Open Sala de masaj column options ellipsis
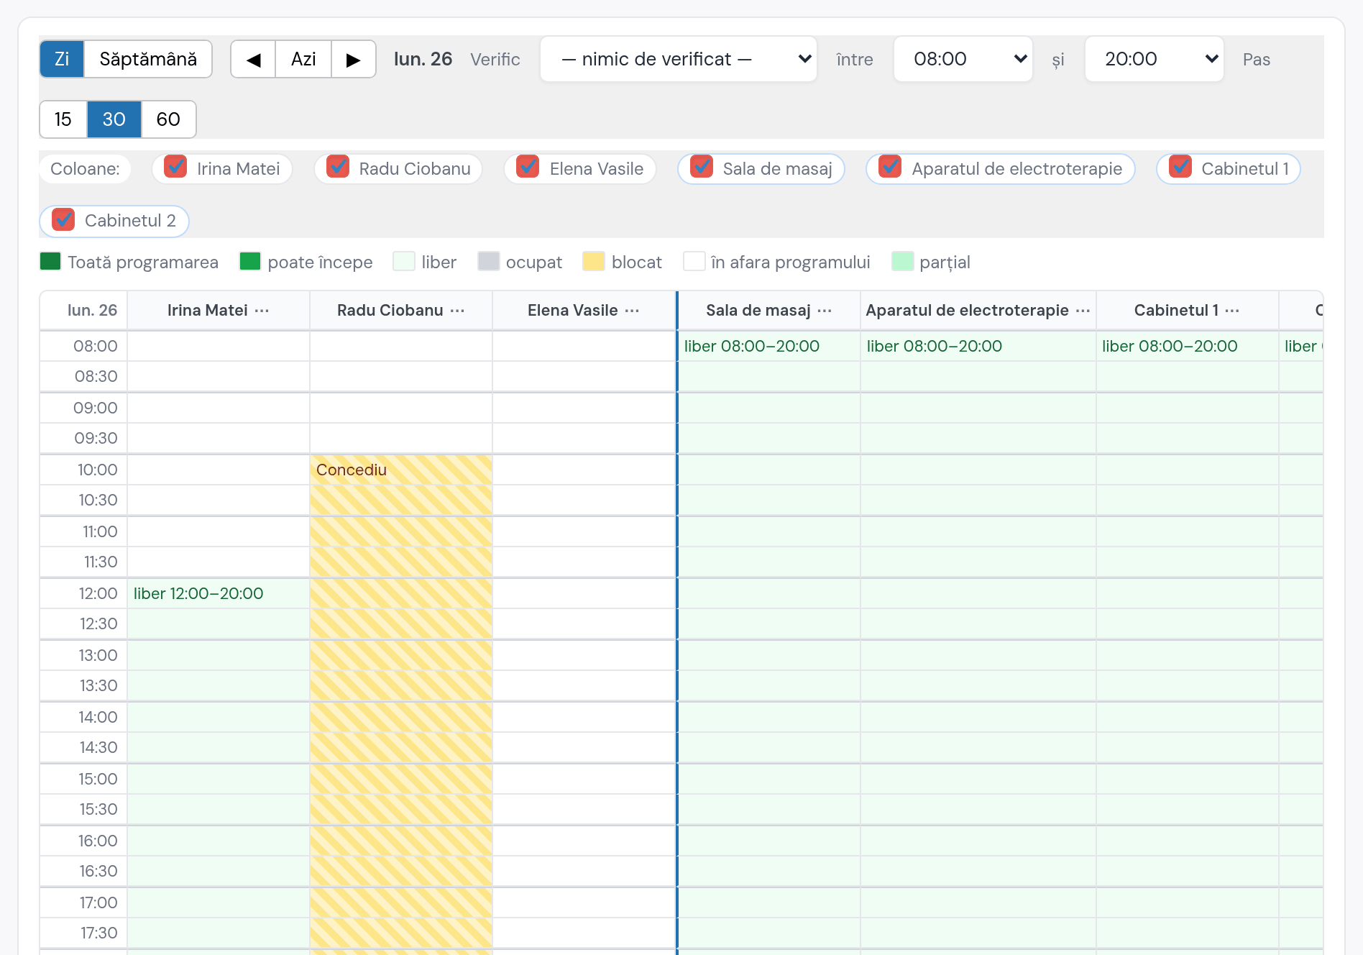This screenshot has height=955, width=1363. point(825,310)
